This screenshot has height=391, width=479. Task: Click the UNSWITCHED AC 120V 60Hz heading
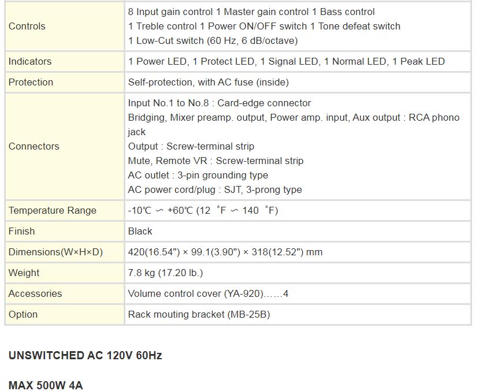[86, 356]
